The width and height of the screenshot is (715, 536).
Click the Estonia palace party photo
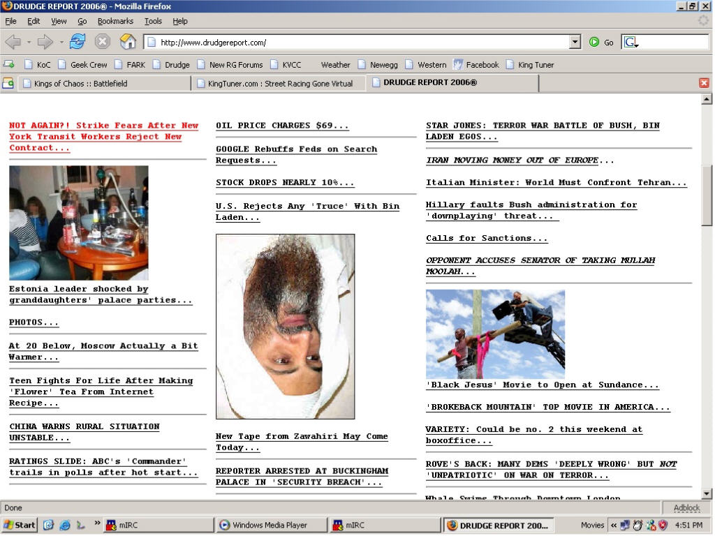[78, 223]
